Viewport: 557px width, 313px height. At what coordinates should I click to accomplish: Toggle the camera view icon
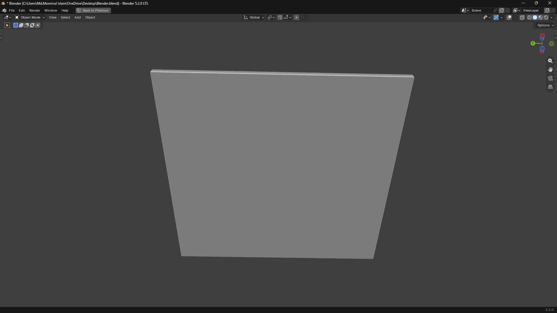click(x=550, y=78)
